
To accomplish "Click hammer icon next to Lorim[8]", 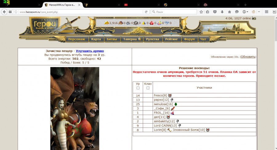I will tap(169, 130).
